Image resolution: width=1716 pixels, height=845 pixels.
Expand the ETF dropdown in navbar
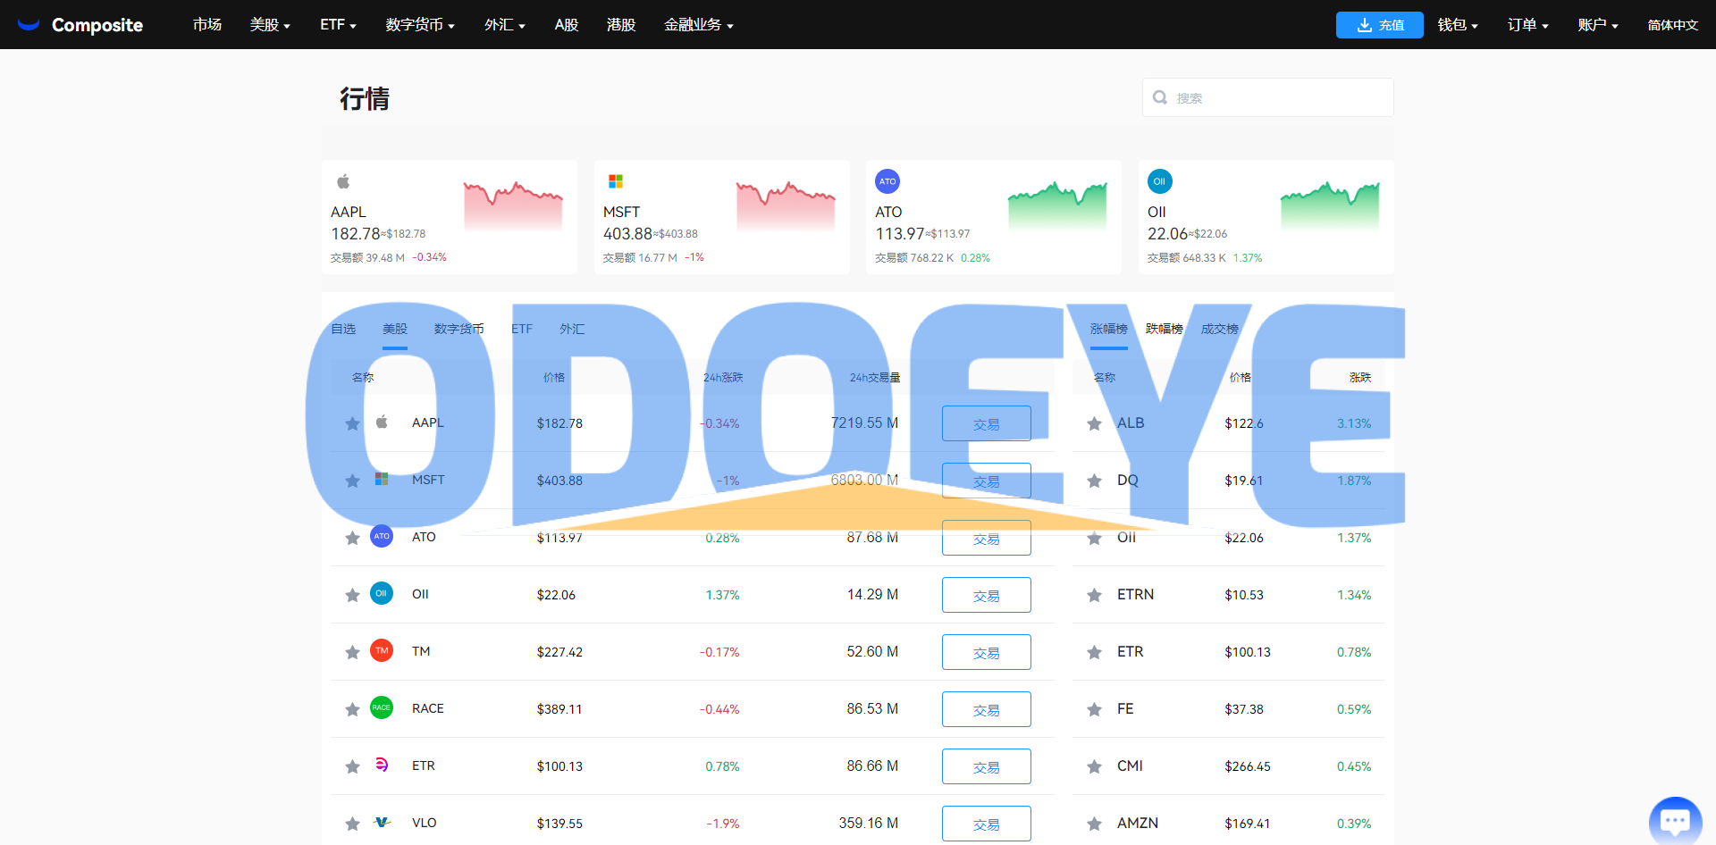point(338,25)
